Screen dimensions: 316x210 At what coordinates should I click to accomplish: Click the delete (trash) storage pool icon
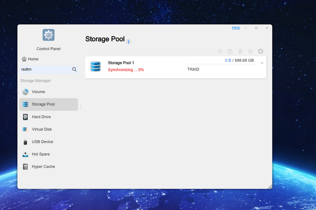click(240, 51)
